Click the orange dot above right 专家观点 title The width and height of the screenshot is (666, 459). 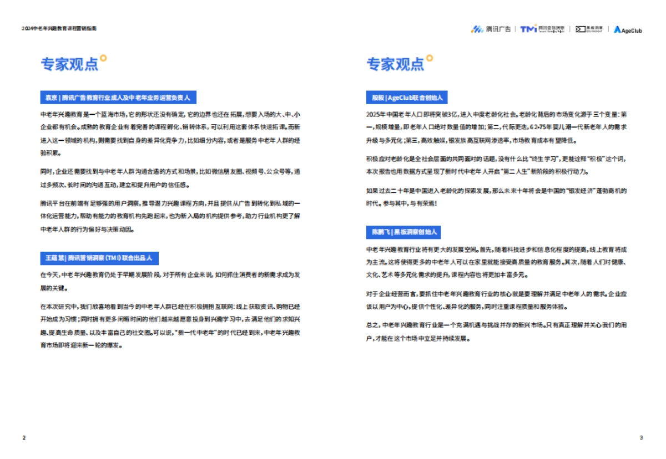coord(430,58)
